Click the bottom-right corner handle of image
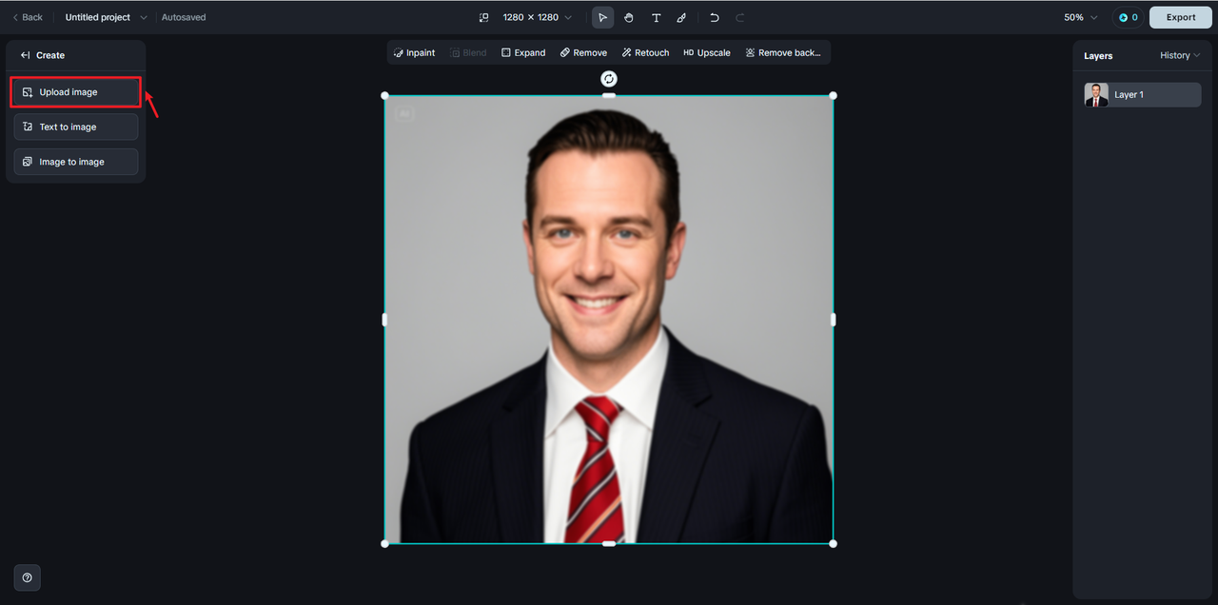This screenshot has width=1218, height=605. (x=833, y=543)
